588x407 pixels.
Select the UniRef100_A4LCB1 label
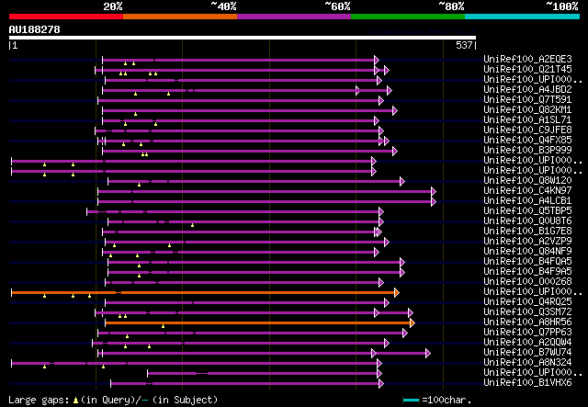pos(527,200)
